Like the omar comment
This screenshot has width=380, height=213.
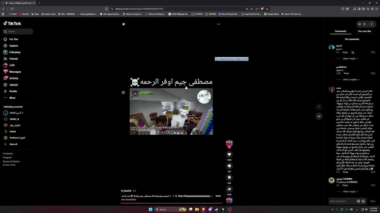click(372, 73)
